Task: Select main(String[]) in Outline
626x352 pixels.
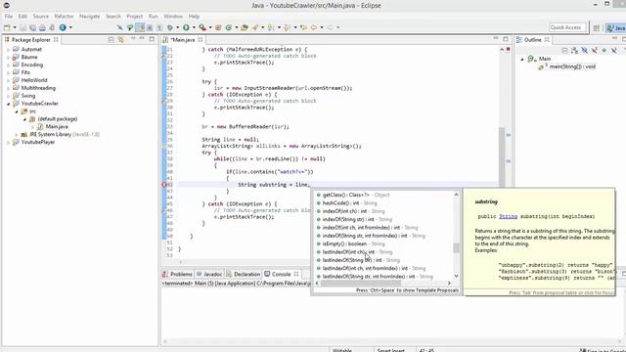Action: pos(567,66)
